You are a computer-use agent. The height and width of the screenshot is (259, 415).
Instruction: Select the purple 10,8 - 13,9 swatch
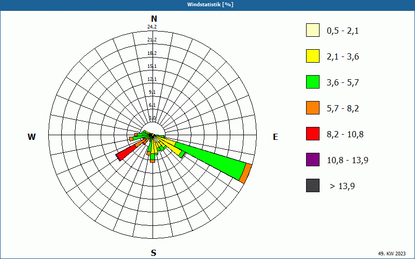tap(313, 160)
